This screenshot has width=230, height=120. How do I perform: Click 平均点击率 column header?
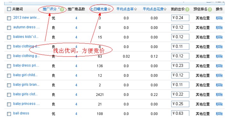click(125, 9)
